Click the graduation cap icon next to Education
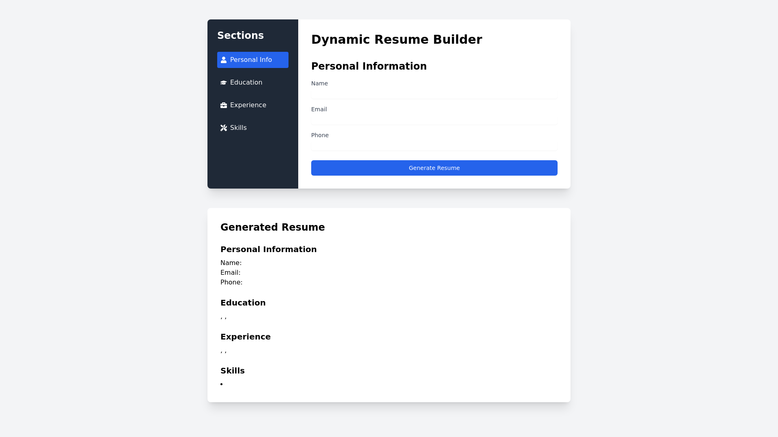Viewport: 778px width, 437px height. 224,82
